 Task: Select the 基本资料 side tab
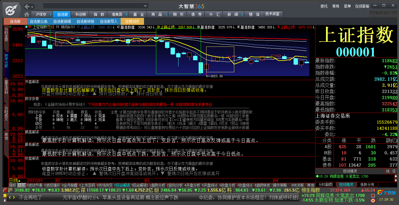pos(6,91)
